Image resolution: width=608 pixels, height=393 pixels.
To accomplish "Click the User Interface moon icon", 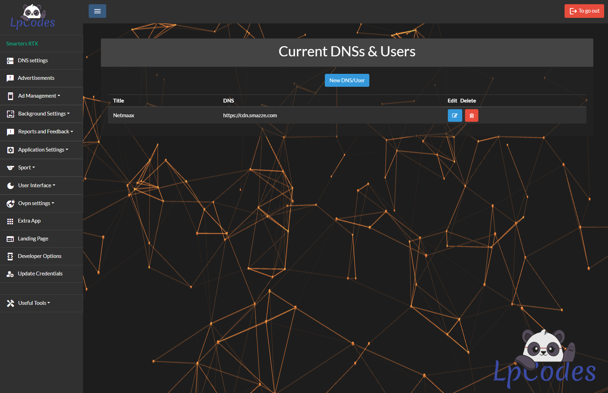I will (x=11, y=186).
